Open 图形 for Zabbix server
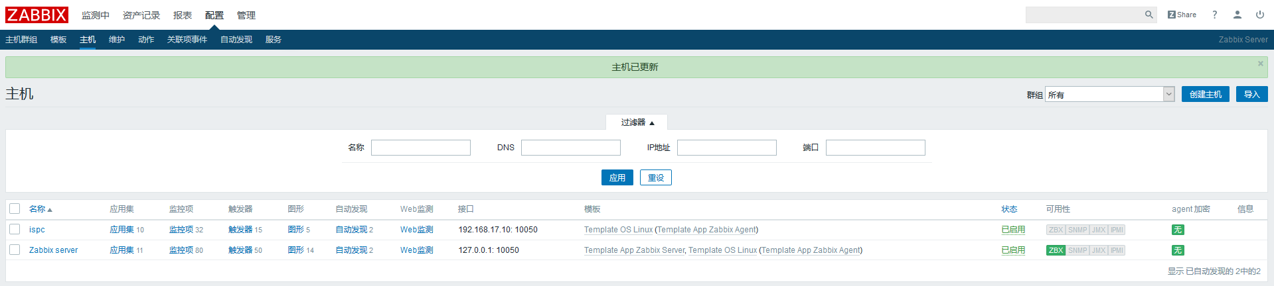 pyautogui.click(x=296, y=250)
